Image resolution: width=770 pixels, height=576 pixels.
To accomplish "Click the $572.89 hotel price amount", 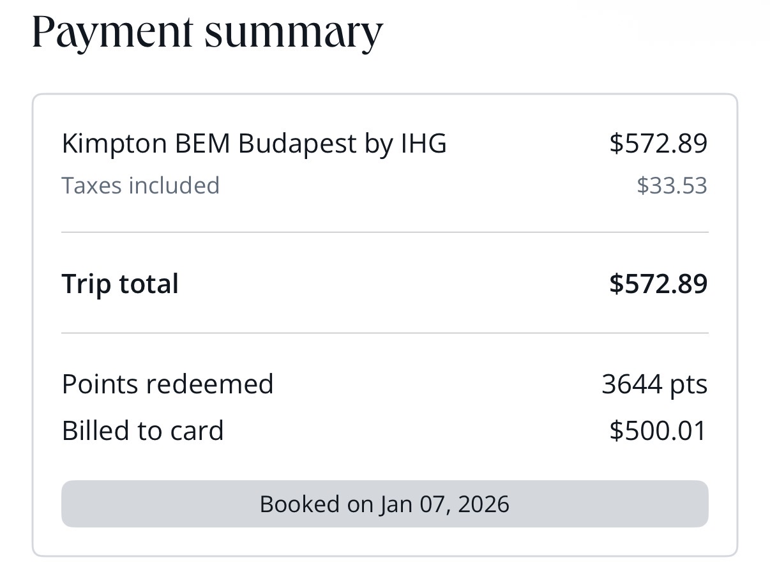I will (658, 143).
